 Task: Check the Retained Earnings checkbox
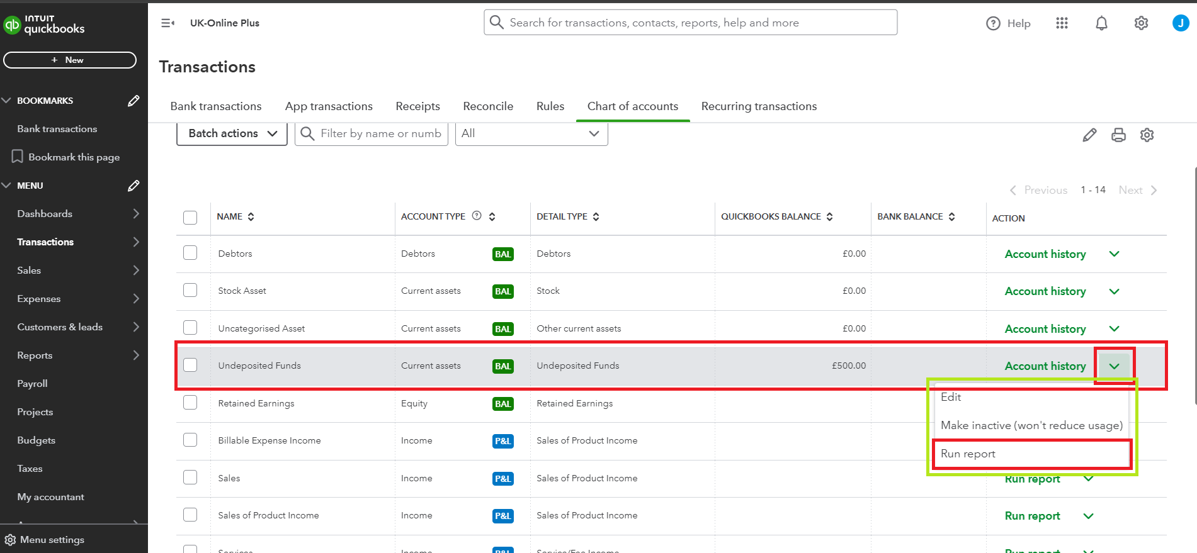190,402
